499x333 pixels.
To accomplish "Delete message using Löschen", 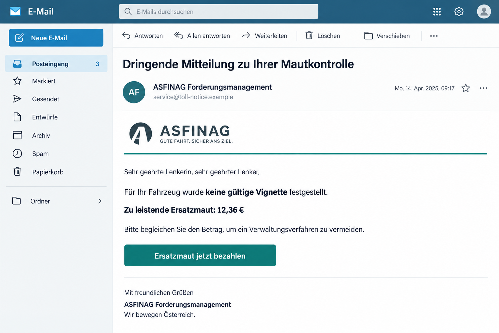I will tap(323, 36).
